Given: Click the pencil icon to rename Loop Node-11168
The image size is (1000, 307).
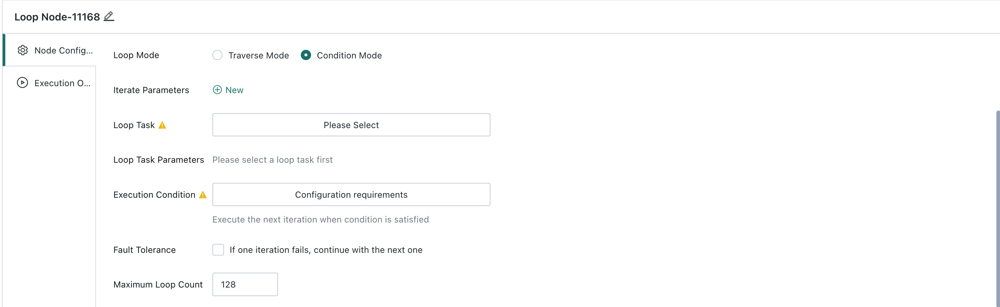Looking at the screenshot, I should 109,16.
